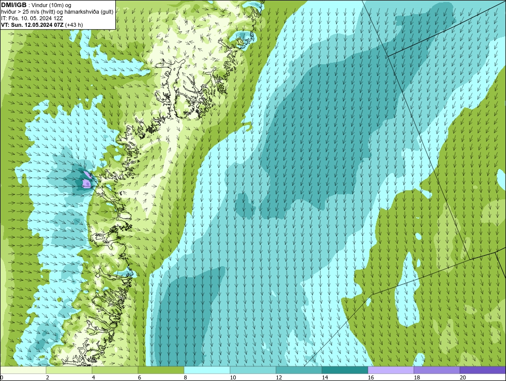Click the scale label '4'
Viewport: 506px width, 381px height.
click(x=93, y=377)
